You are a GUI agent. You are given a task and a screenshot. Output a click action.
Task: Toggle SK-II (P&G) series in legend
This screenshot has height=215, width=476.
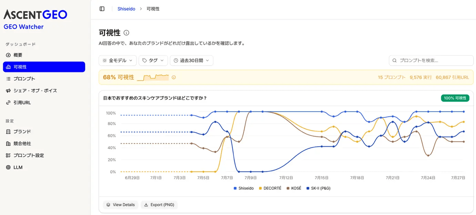point(318,188)
